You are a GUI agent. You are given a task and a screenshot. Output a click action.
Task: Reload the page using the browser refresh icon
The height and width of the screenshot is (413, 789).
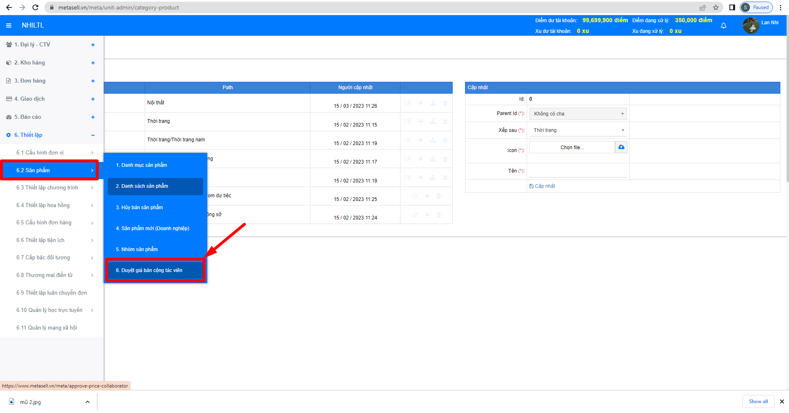tap(35, 7)
